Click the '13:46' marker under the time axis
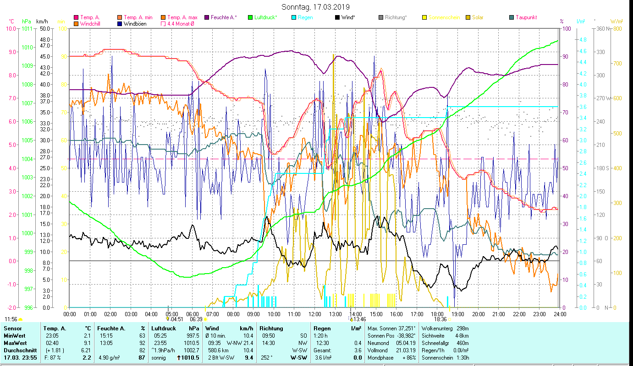 359,319
